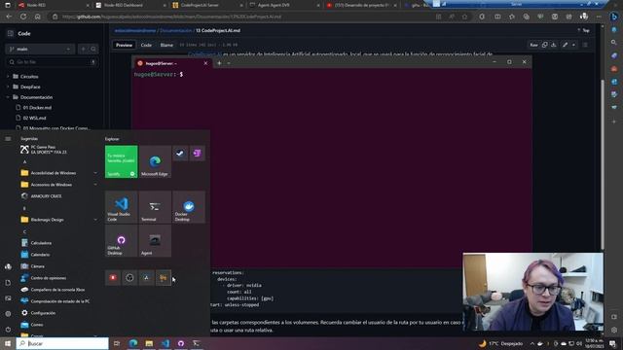
Task: Open 01 Docker.md file
Action: pyautogui.click(x=37, y=108)
